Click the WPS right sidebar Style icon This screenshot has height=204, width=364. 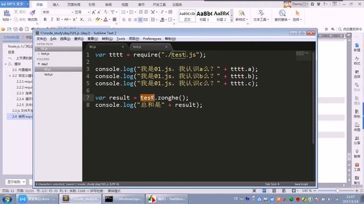click(357, 61)
